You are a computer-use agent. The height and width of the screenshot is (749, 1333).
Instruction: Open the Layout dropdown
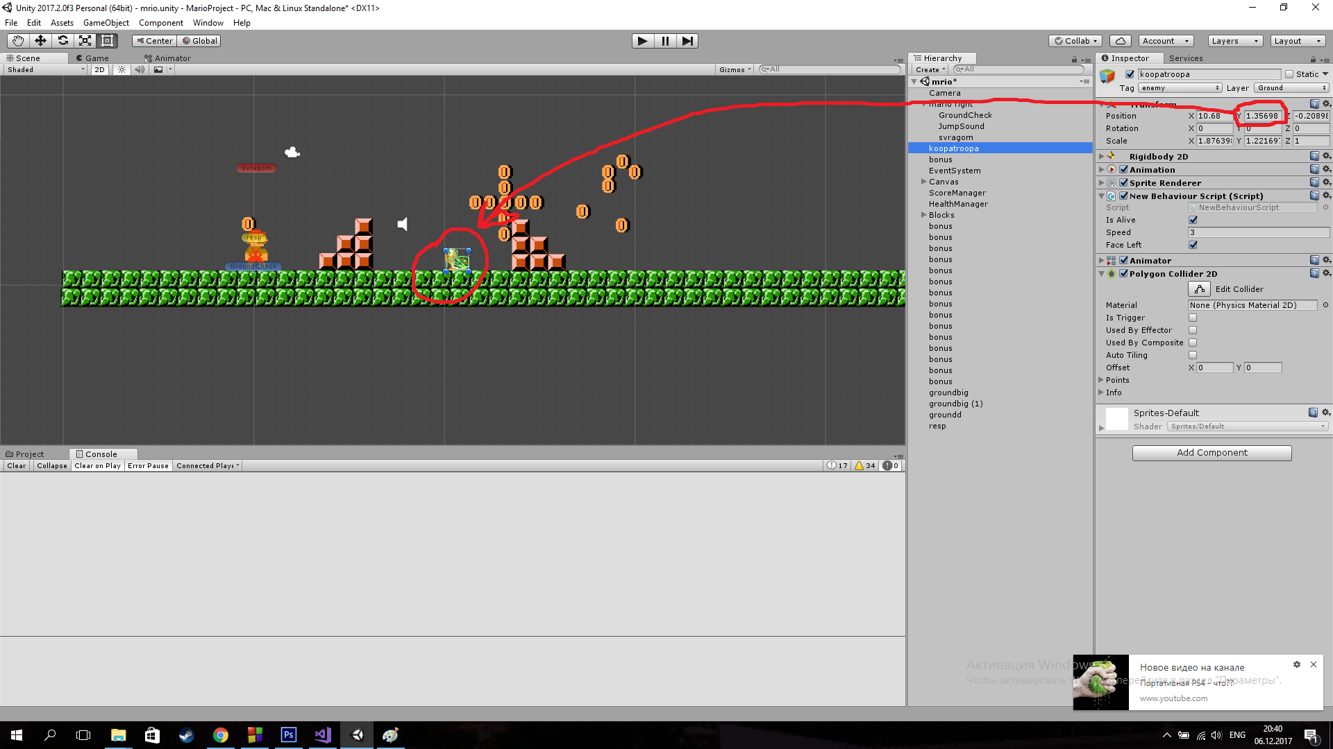(1298, 41)
